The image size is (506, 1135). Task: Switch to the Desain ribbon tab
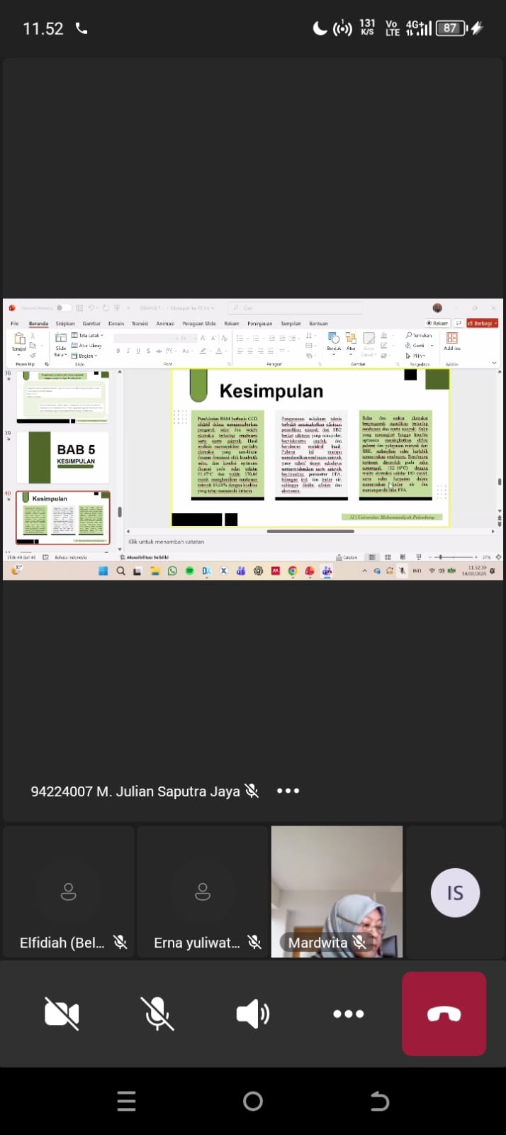[x=116, y=324]
